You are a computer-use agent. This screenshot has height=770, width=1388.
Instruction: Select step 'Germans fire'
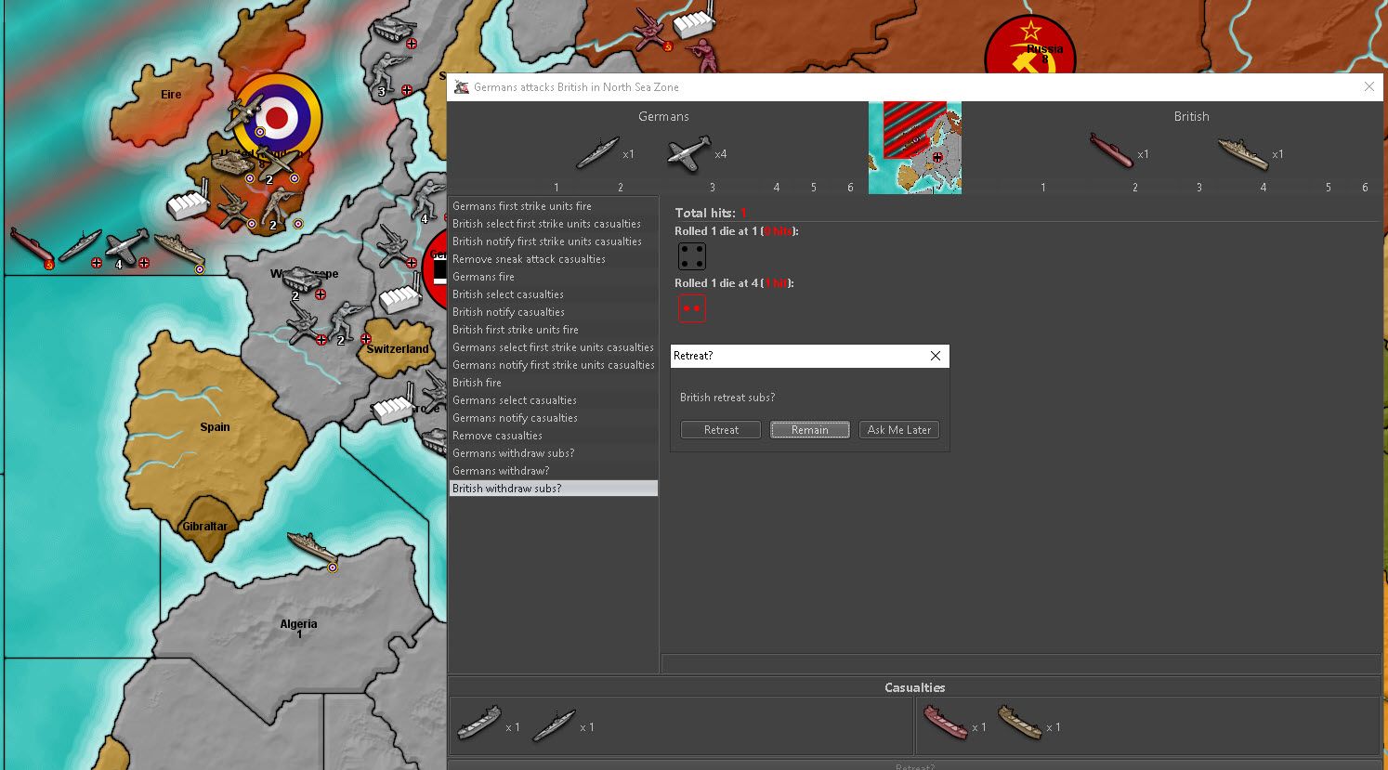coord(554,277)
